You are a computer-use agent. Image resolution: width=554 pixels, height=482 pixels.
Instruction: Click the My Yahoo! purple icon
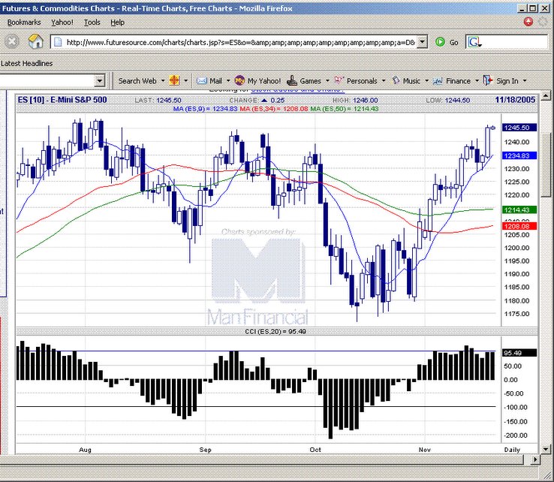tap(239, 80)
